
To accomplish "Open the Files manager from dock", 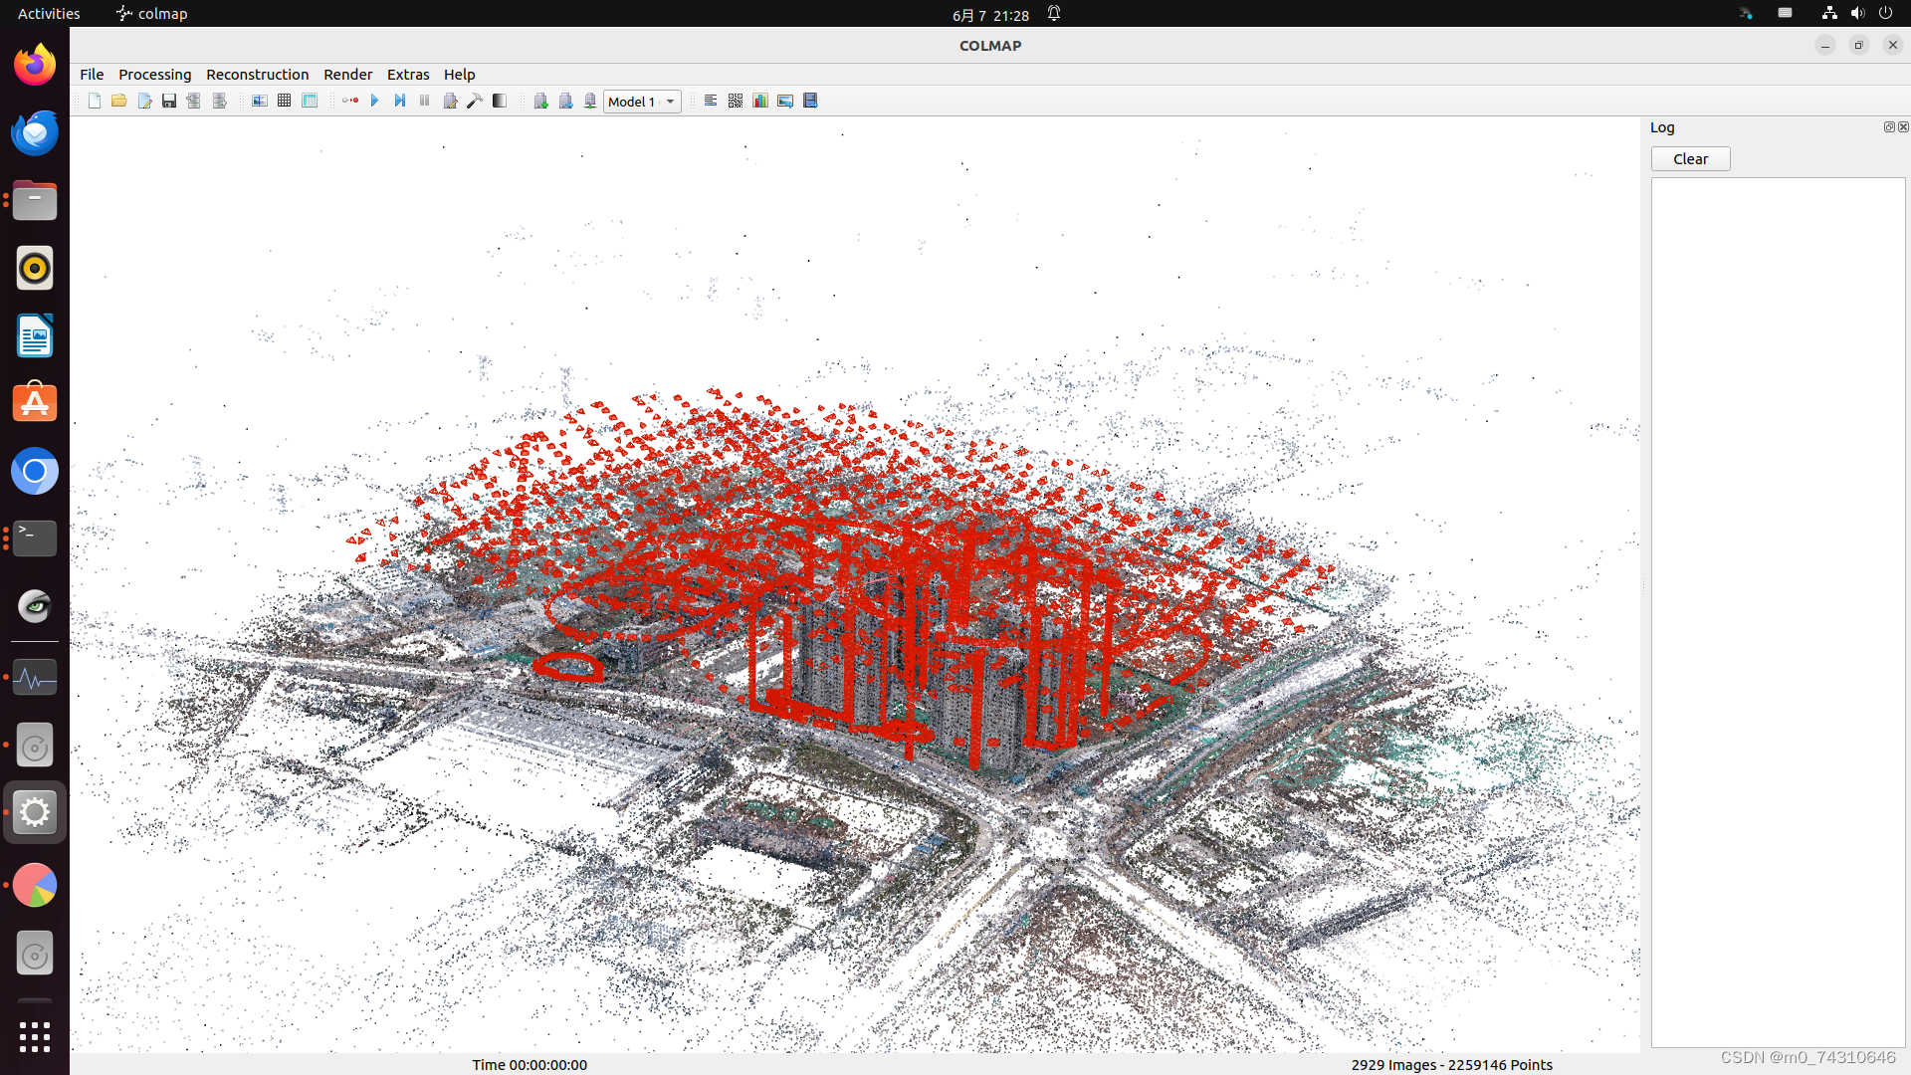I will click(x=35, y=201).
